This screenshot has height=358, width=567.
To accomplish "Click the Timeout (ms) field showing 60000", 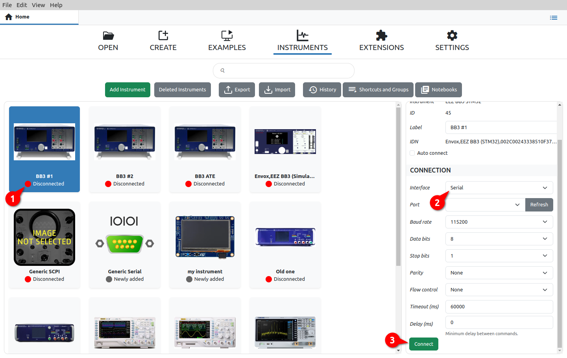I will point(499,307).
